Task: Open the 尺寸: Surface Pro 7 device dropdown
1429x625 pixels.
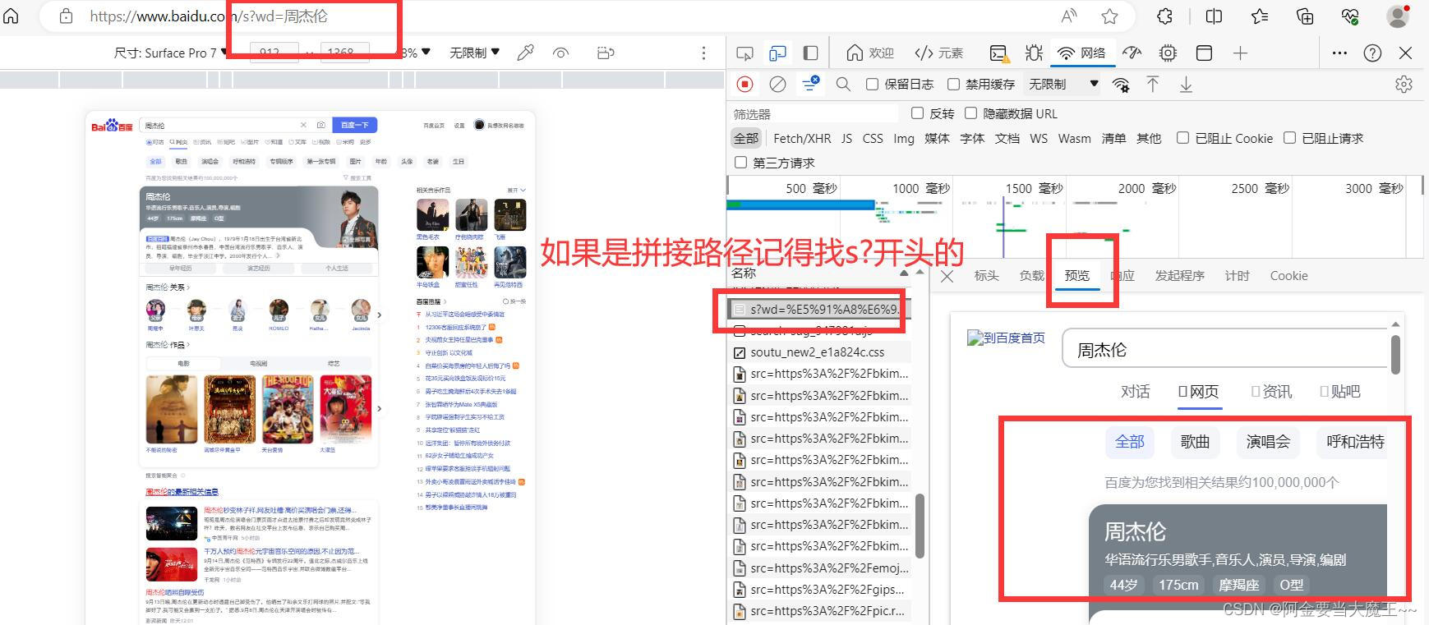Action: click(x=171, y=53)
